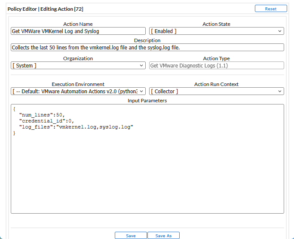The width and height of the screenshot is (294, 239).
Task: Edit the Description text field
Action: 147,47
